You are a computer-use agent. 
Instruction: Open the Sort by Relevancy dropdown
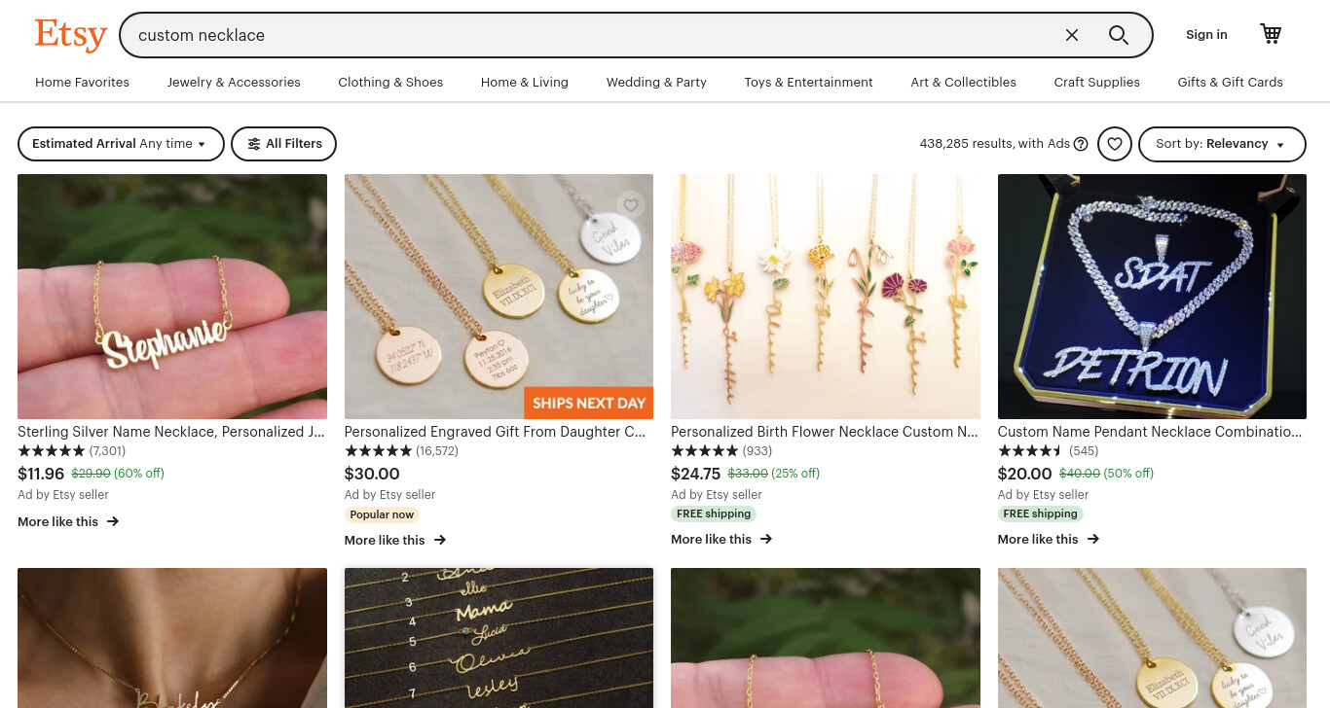(x=1222, y=144)
